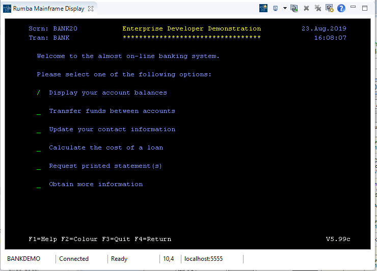Click the connect session icon
The image size is (377, 271).
click(x=294, y=9)
